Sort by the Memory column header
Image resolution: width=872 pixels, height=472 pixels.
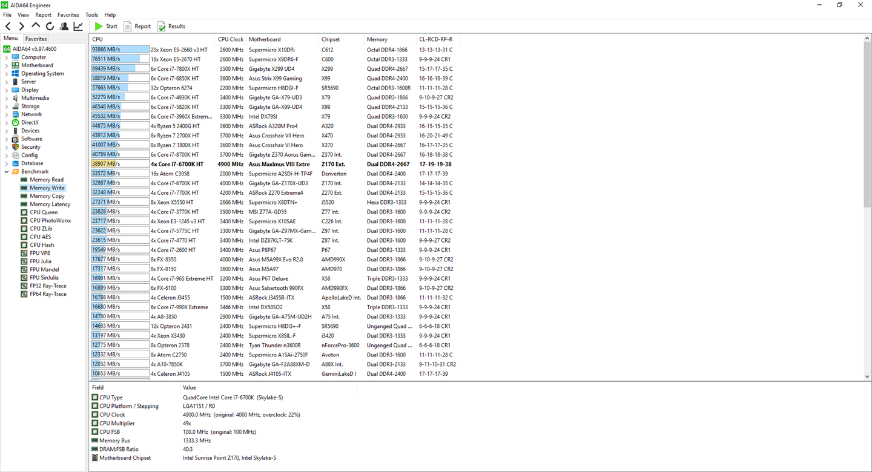point(391,39)
